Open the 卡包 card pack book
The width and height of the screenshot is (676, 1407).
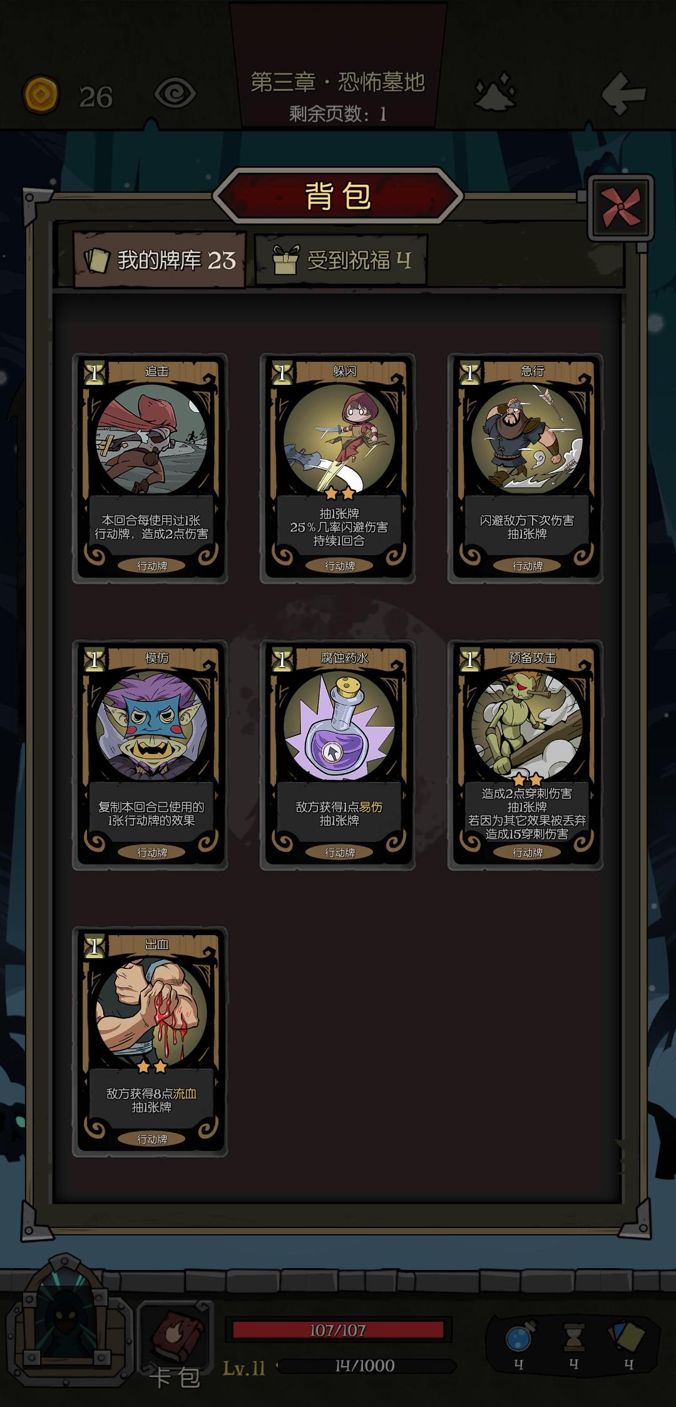[175, 1343]
